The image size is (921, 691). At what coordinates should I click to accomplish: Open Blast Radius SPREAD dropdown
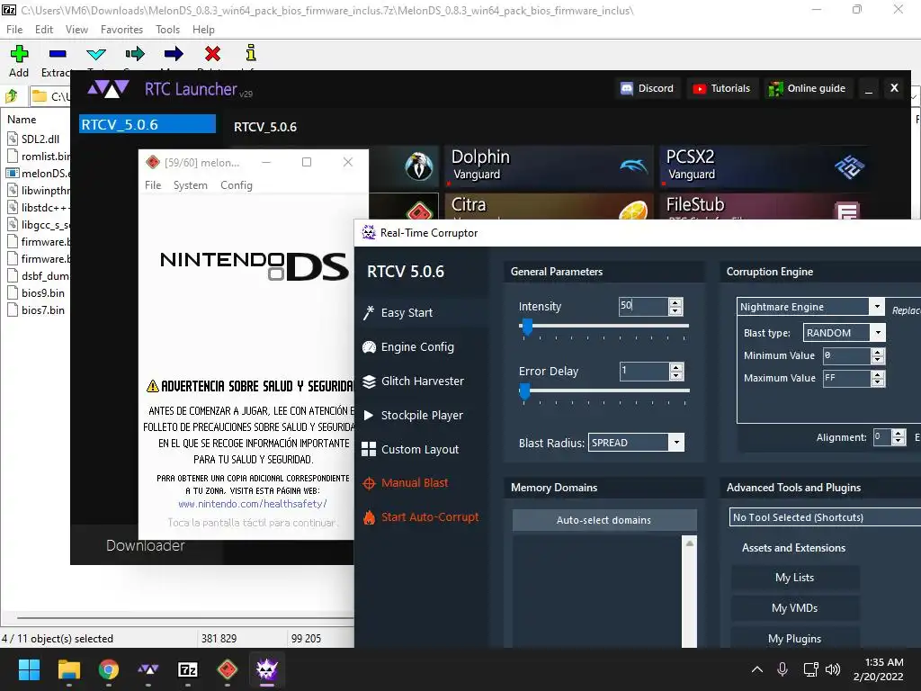676,443
